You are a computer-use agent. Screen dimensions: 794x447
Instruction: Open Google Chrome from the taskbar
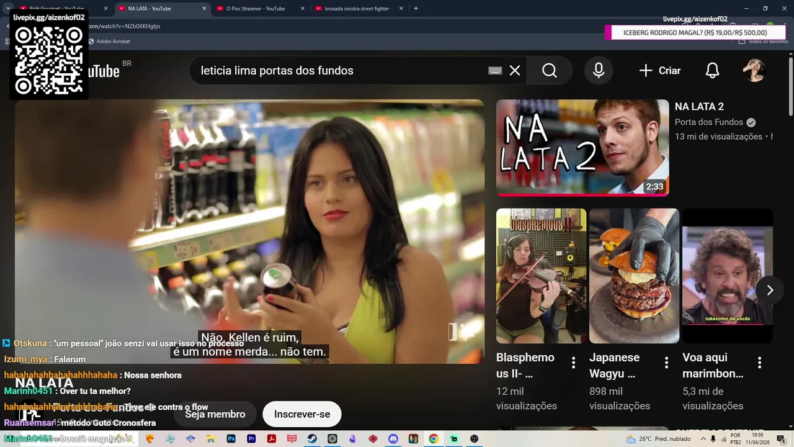(x=434, y=439)
